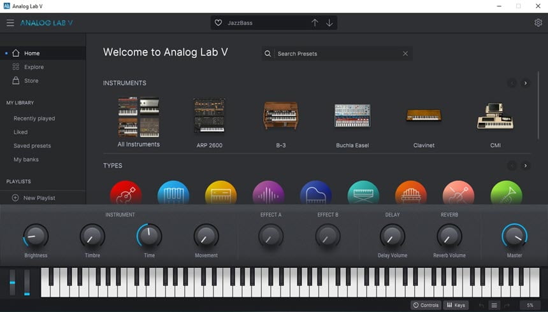Open CMI instrument
Screen dimensions: 548x312
pyautogui.click(x=496, y=116)
